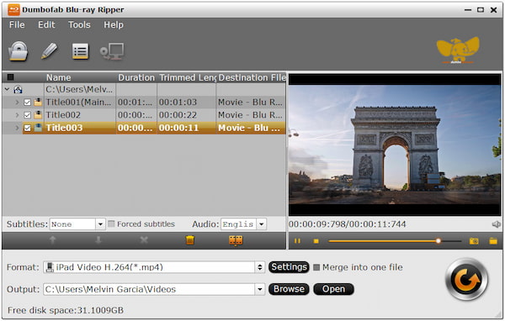Open the Edit menu
Screen dimensions: 505x321
(x=46, y=24)
